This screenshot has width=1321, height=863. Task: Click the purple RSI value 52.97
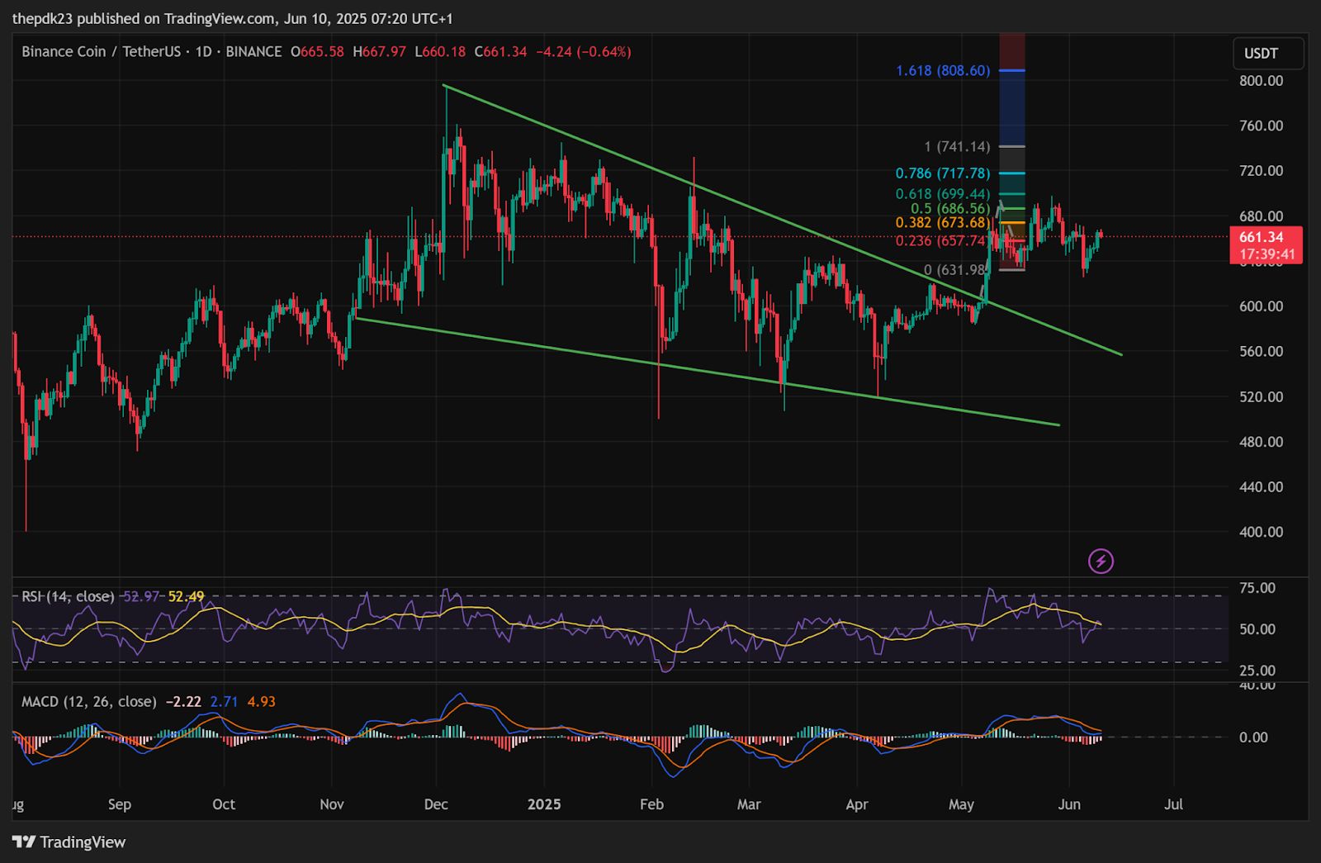140,596
